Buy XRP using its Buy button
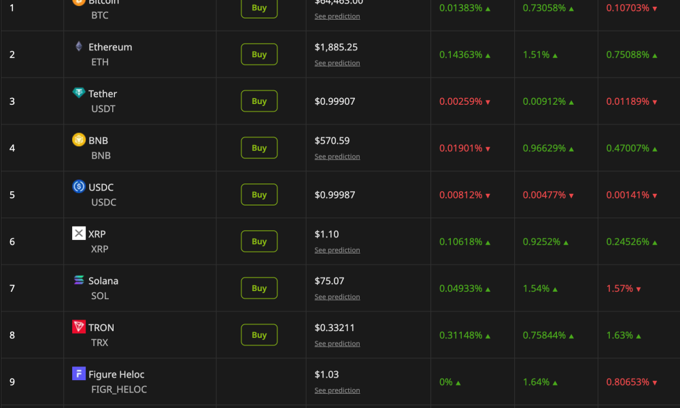 (x=259, y=241)
